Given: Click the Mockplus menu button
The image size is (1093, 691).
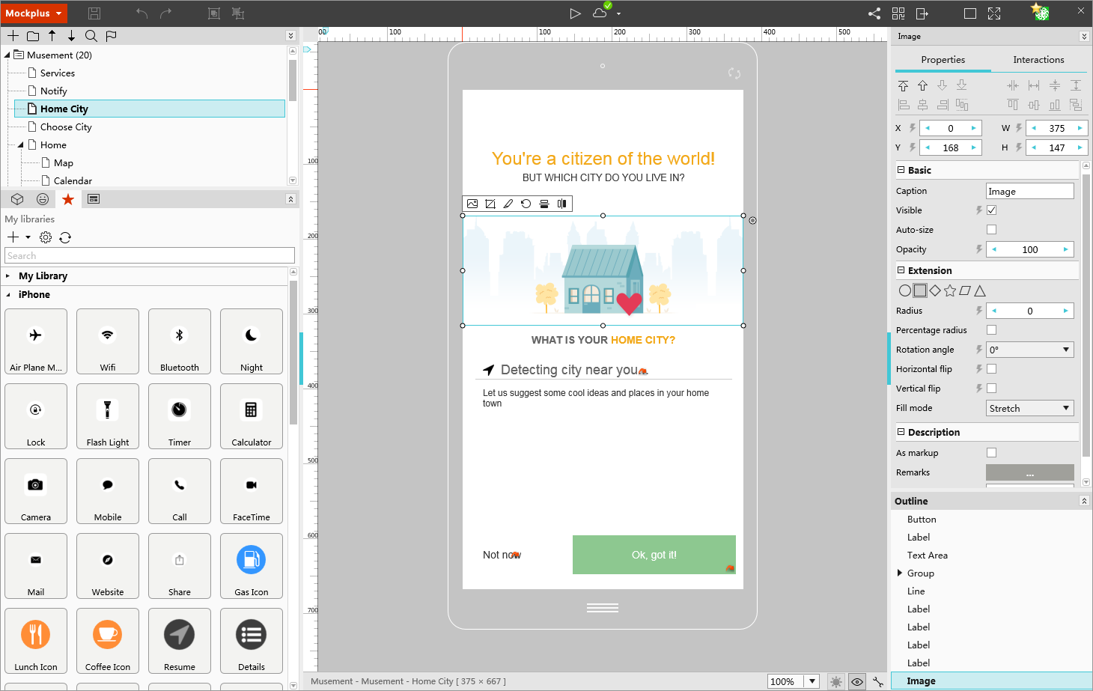Looking at the screenshot, I should tap(34, 13).
